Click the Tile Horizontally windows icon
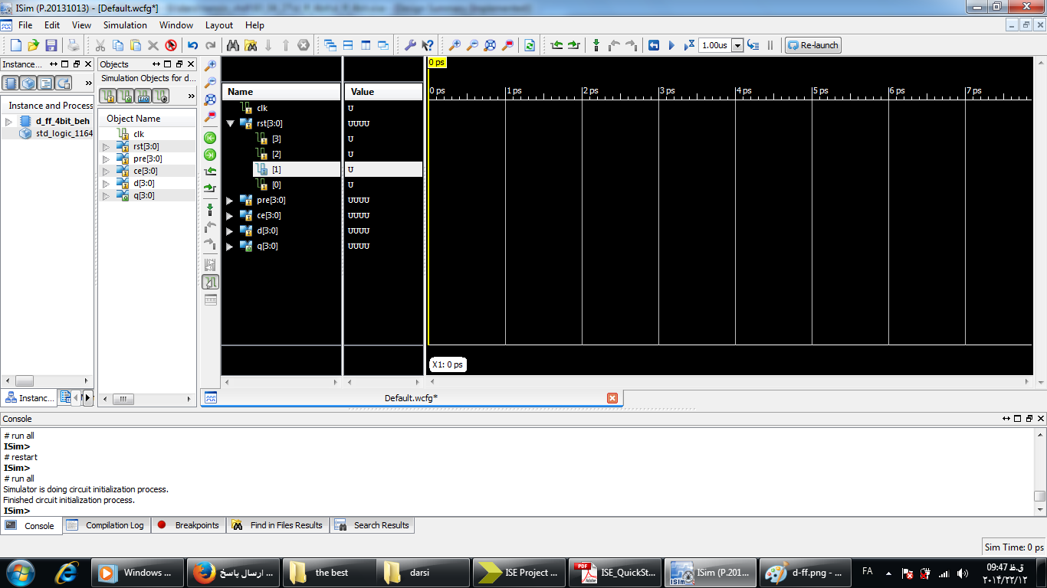The height and width of the screenshot is (588, 1047). tap(348, 45)
